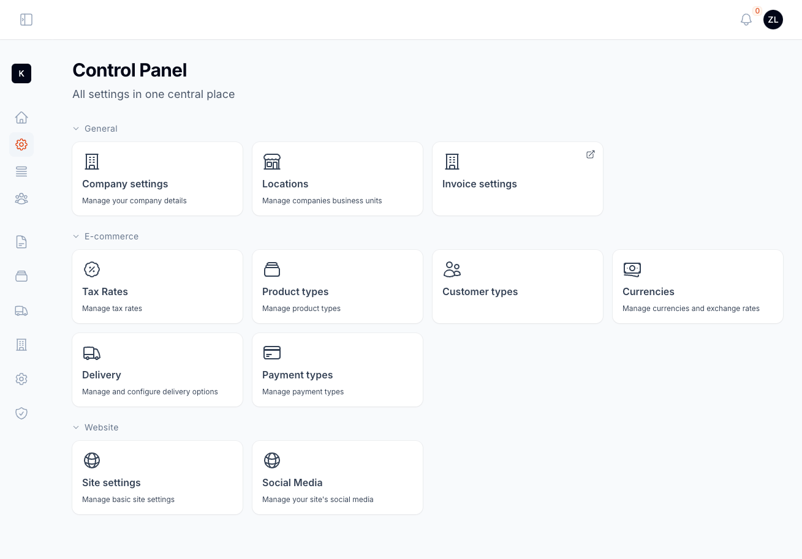Open the document sidebar icon

(x=21, y=242)
